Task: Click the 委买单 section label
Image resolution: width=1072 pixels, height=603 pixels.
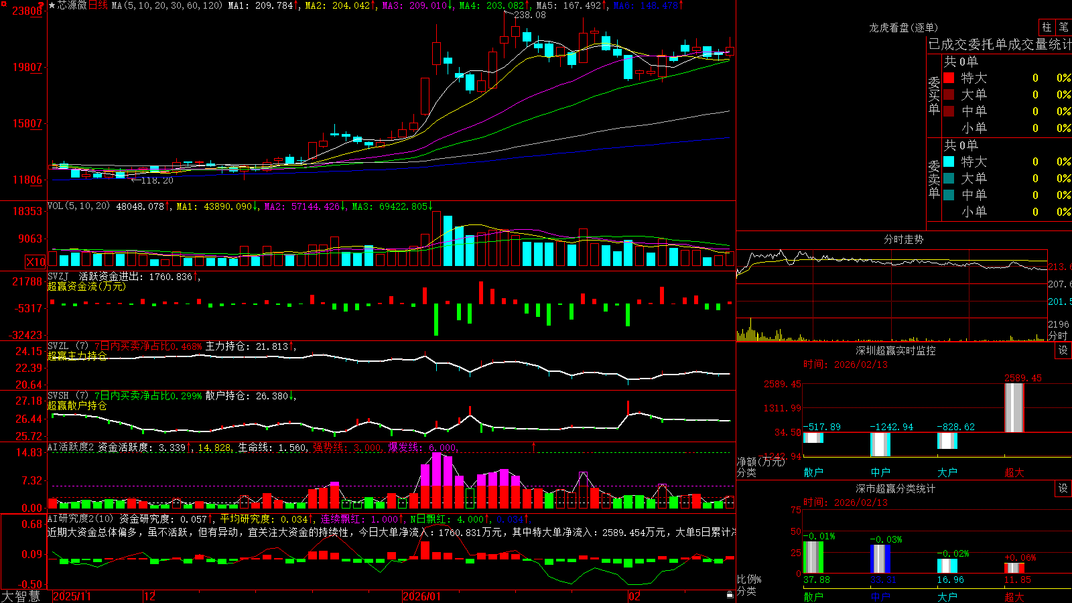Action: click(x=934, y=95)
